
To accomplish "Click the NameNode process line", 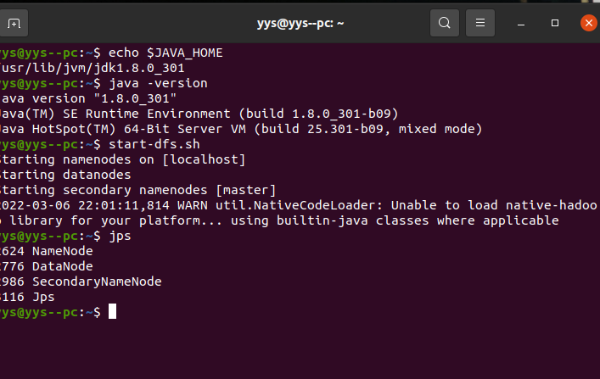I will [47, 251].
